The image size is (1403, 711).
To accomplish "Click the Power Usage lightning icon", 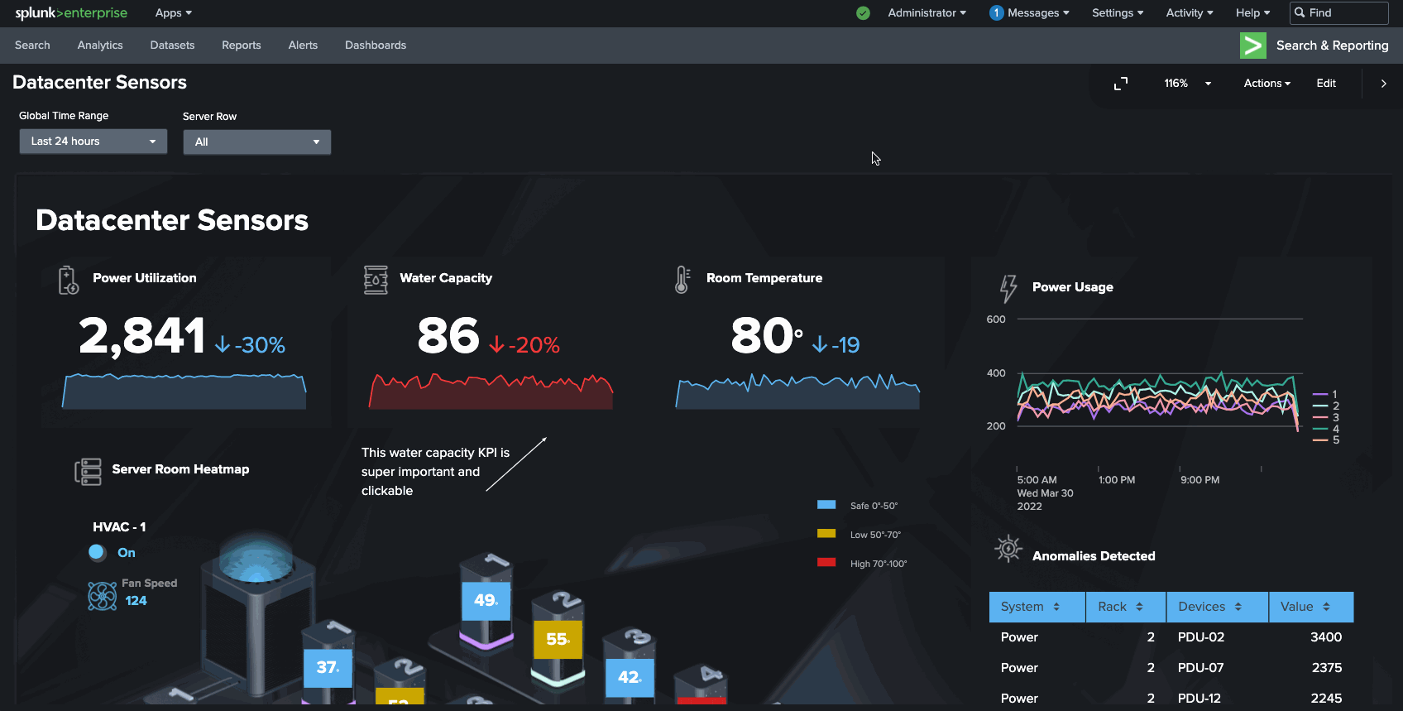I will [1008, 288].
